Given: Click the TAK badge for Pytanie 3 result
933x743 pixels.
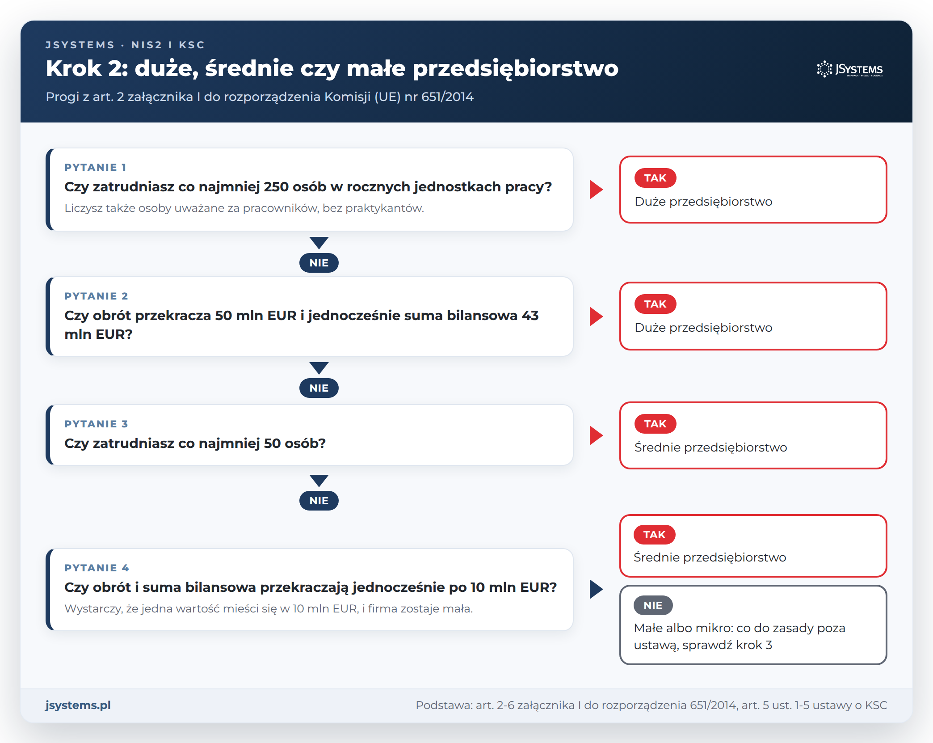Looking at the screenshot, I should 655,424.
